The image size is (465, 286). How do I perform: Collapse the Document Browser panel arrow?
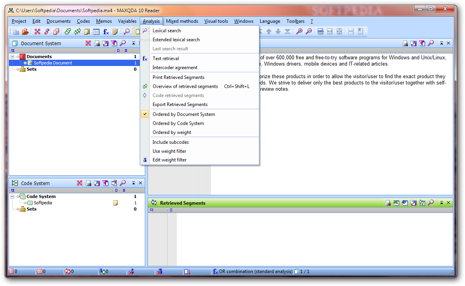click(x=441, y=43)
